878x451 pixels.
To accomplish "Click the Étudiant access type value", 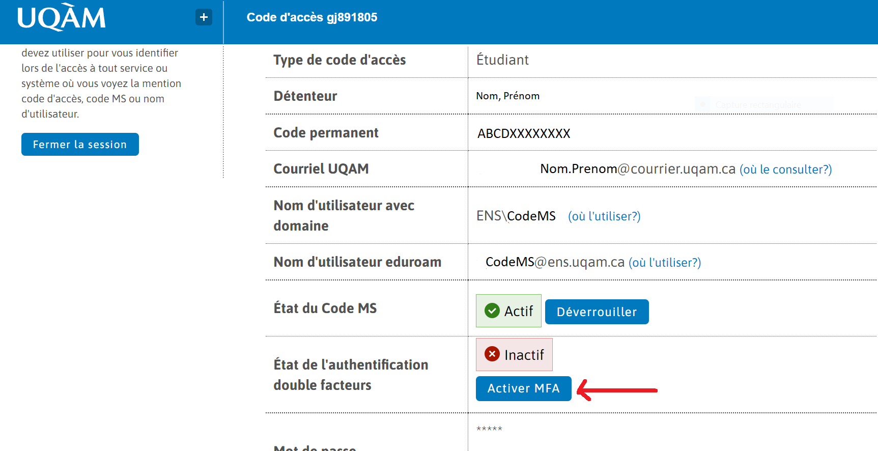I will tap(502, 60).
